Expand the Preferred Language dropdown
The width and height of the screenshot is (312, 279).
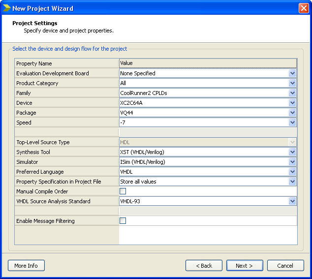coord(292,172)
